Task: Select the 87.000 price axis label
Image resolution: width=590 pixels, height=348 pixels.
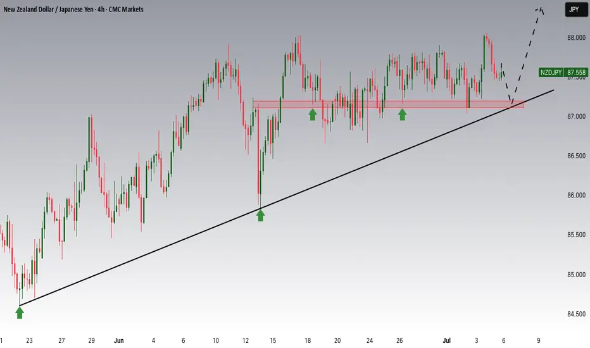Action: 577,116
